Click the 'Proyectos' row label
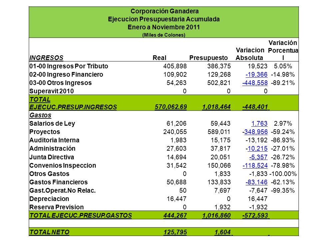The image size is (320, 240). click(x=45, y=132)
